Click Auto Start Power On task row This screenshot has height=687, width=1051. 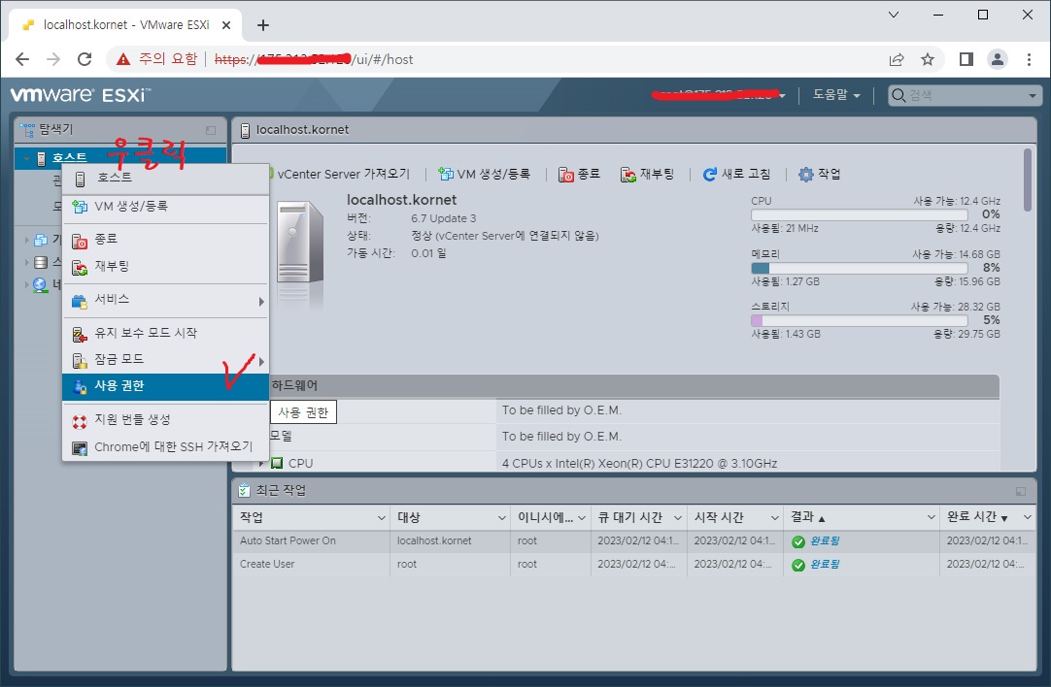[x=633, y=541]
